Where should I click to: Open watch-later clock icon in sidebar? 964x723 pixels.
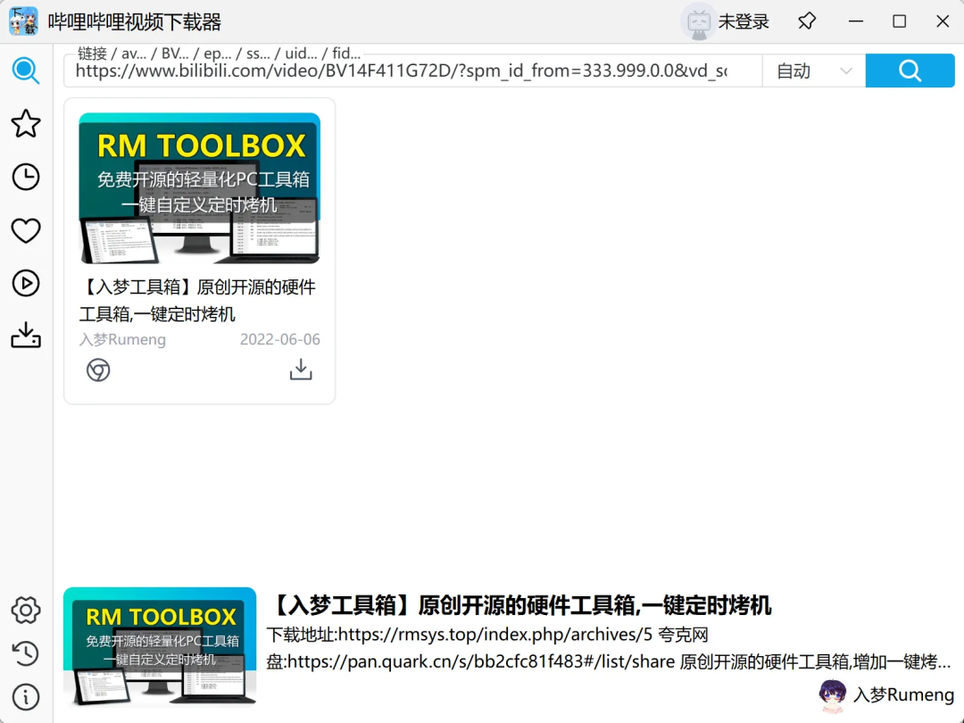coord(26,177)
